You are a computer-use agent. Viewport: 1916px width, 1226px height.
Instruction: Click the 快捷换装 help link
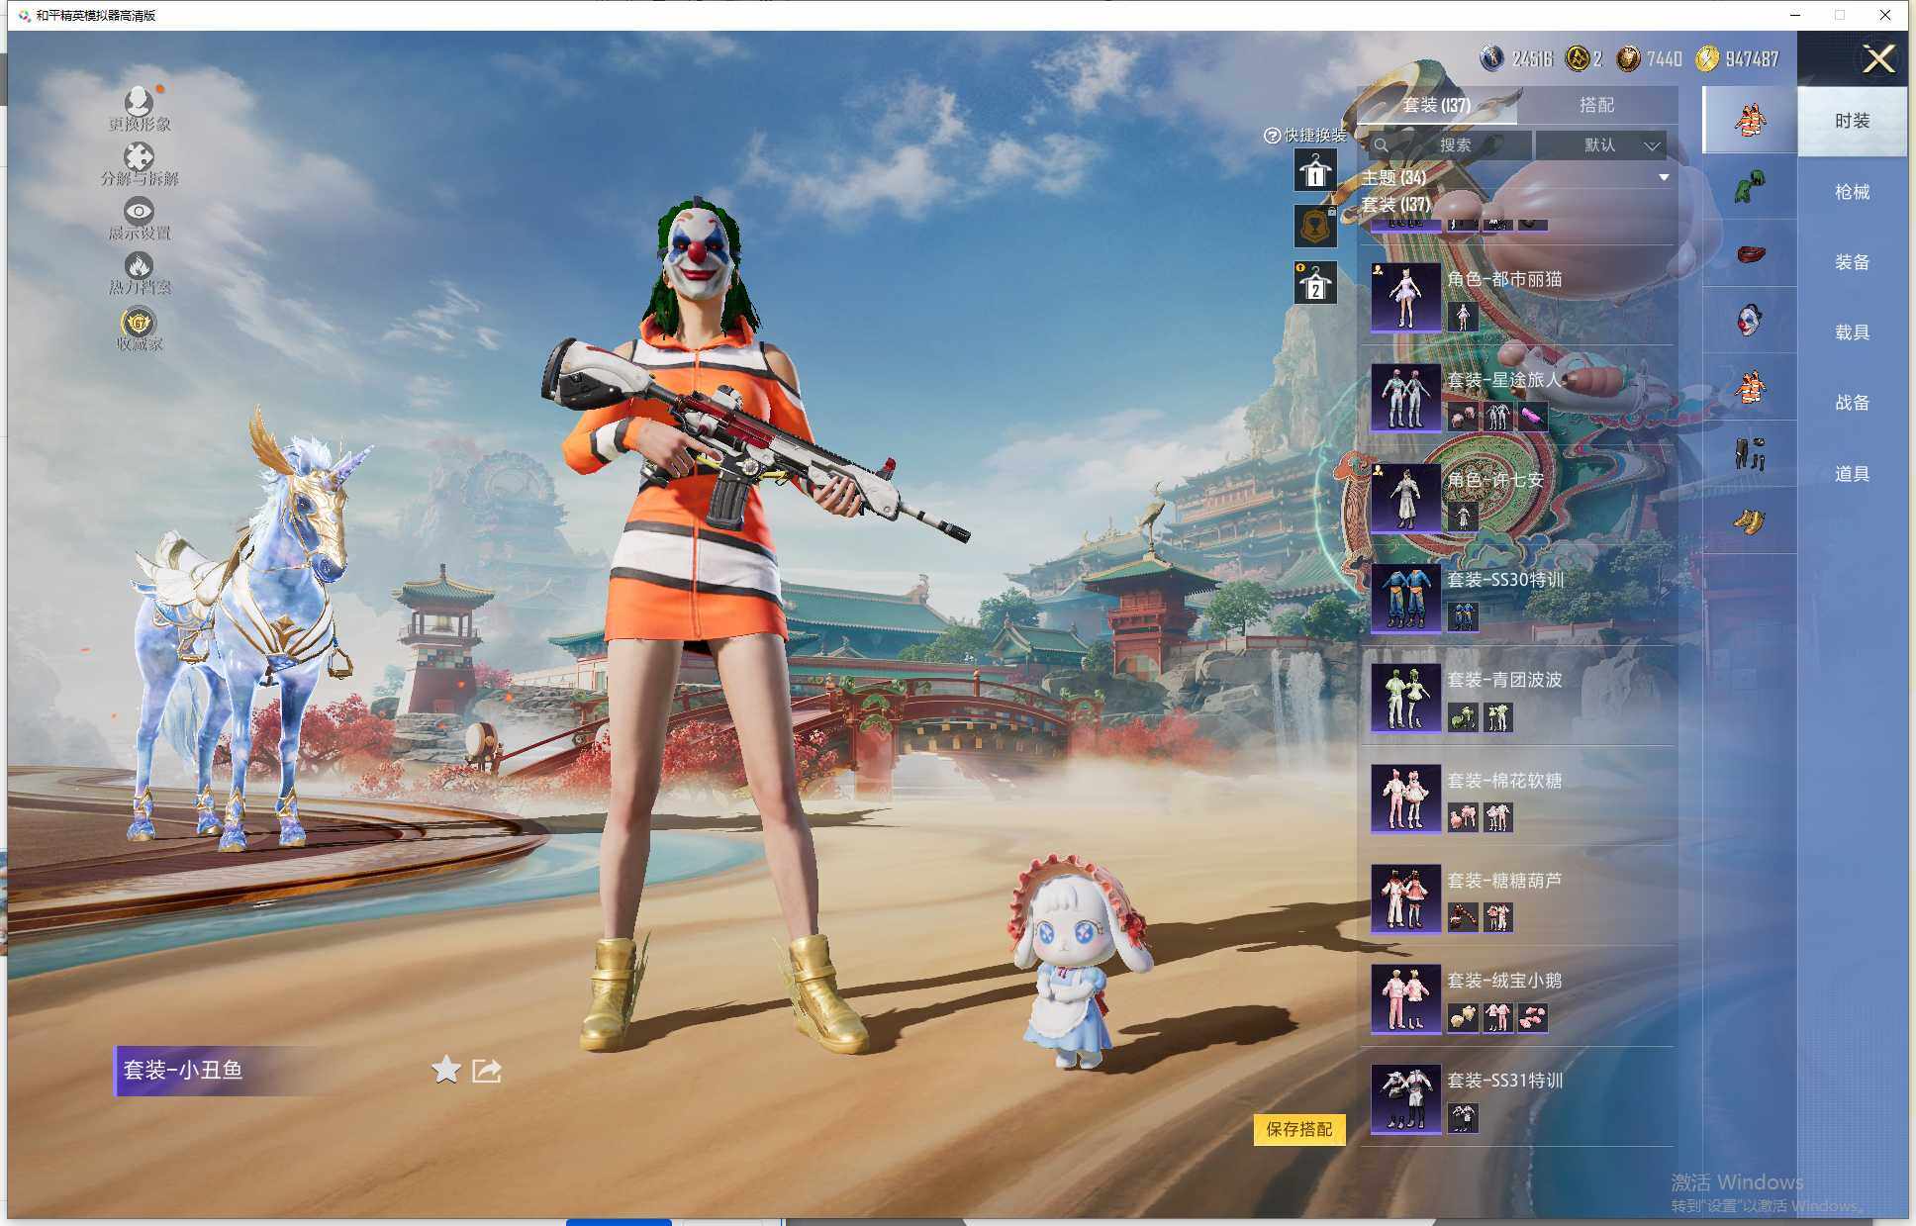click(x=1305, y=136)
